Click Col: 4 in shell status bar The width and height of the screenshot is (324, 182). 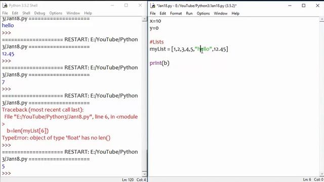click(141, 180)
